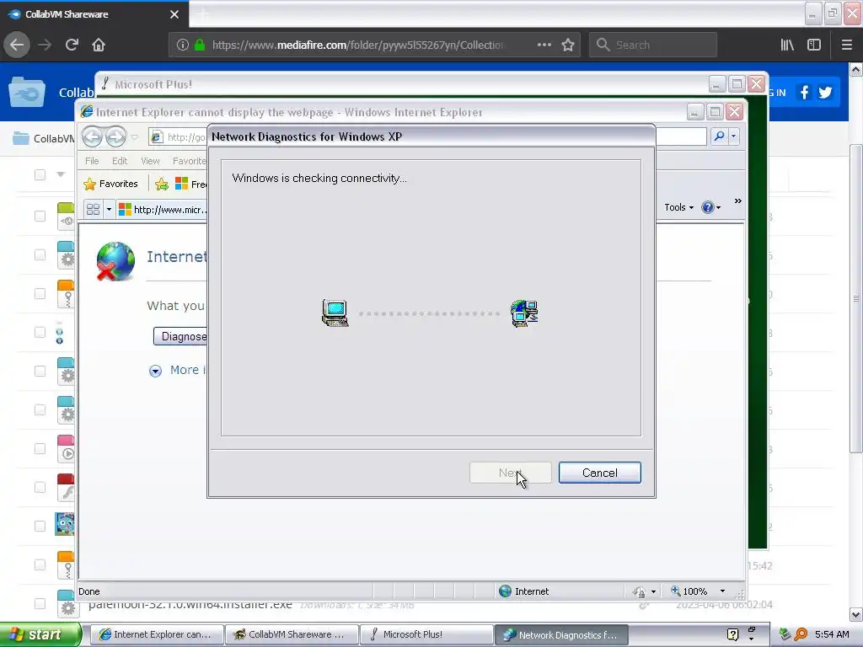Open MediaFire Twitter share icon
The width and height of the screenshot is (863, 647).
point(825,92)
